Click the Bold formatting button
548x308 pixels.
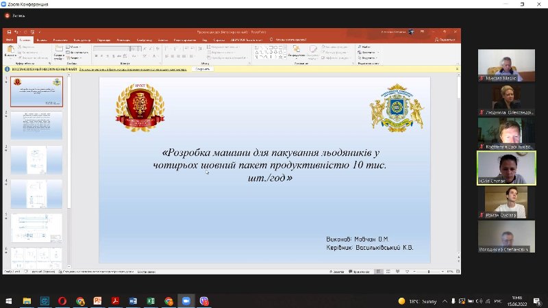point(96,56)
